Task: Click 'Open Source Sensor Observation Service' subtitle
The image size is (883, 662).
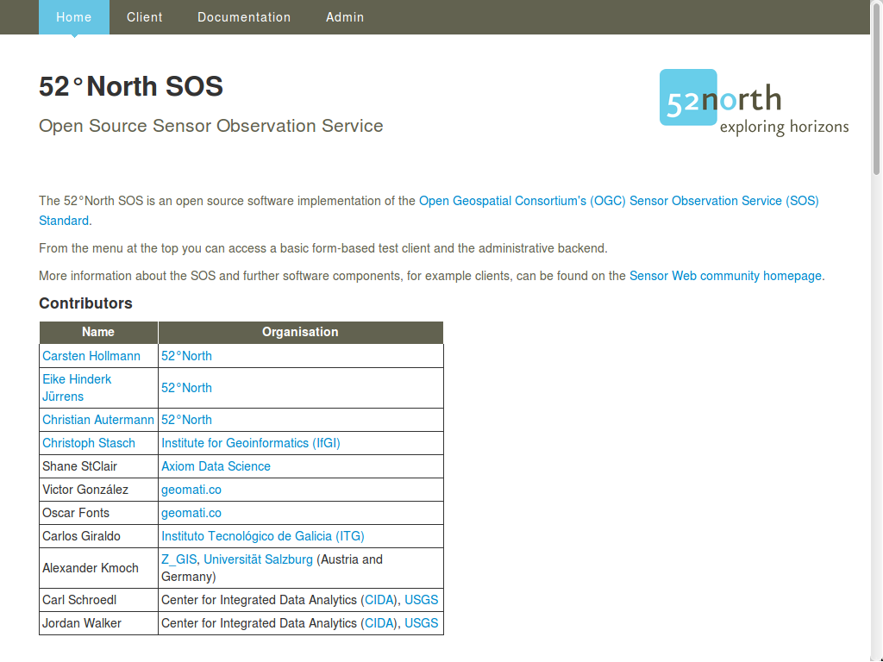Action: [x=210, y=126]
